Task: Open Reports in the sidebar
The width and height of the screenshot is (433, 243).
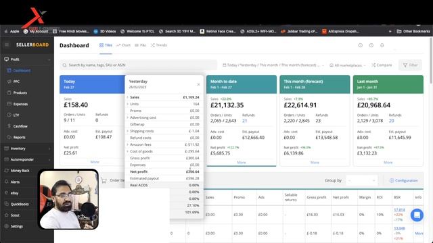Action: pyautogui.click(x=16, y=137)
